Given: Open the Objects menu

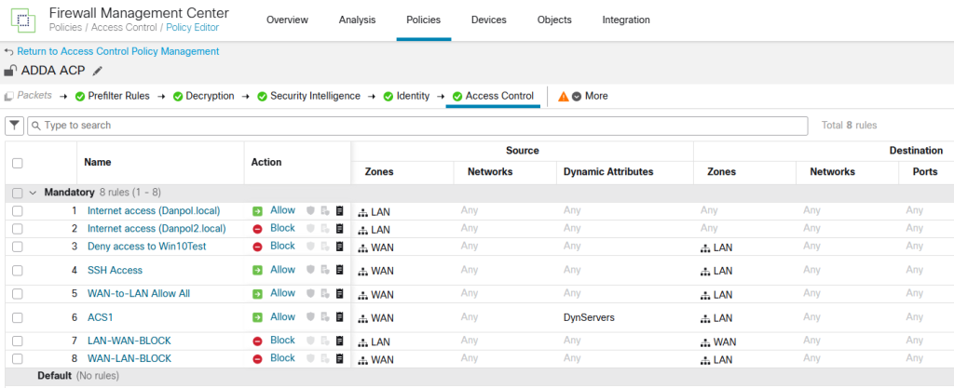Looking at the screenshot, I should [x=554, y=20].
